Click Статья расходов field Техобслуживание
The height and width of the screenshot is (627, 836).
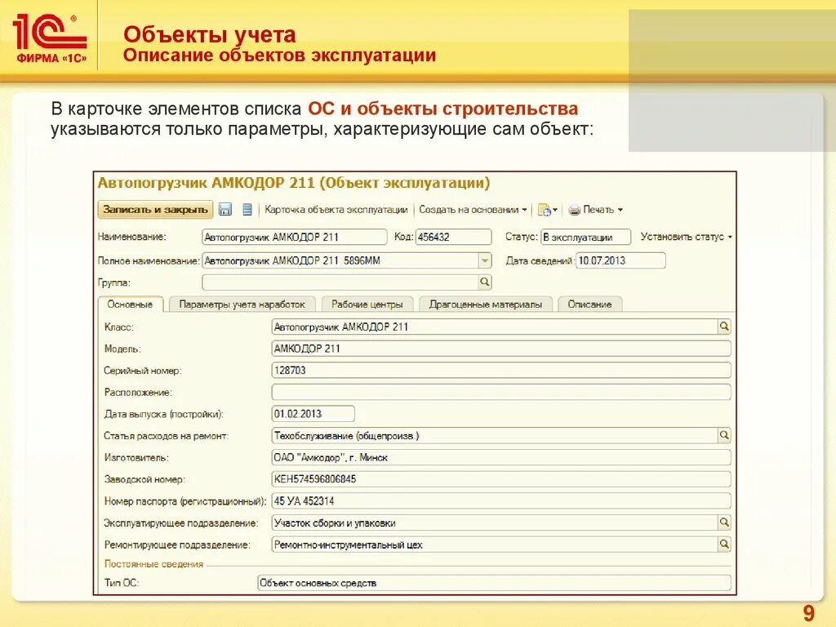[x=494, y=436]
